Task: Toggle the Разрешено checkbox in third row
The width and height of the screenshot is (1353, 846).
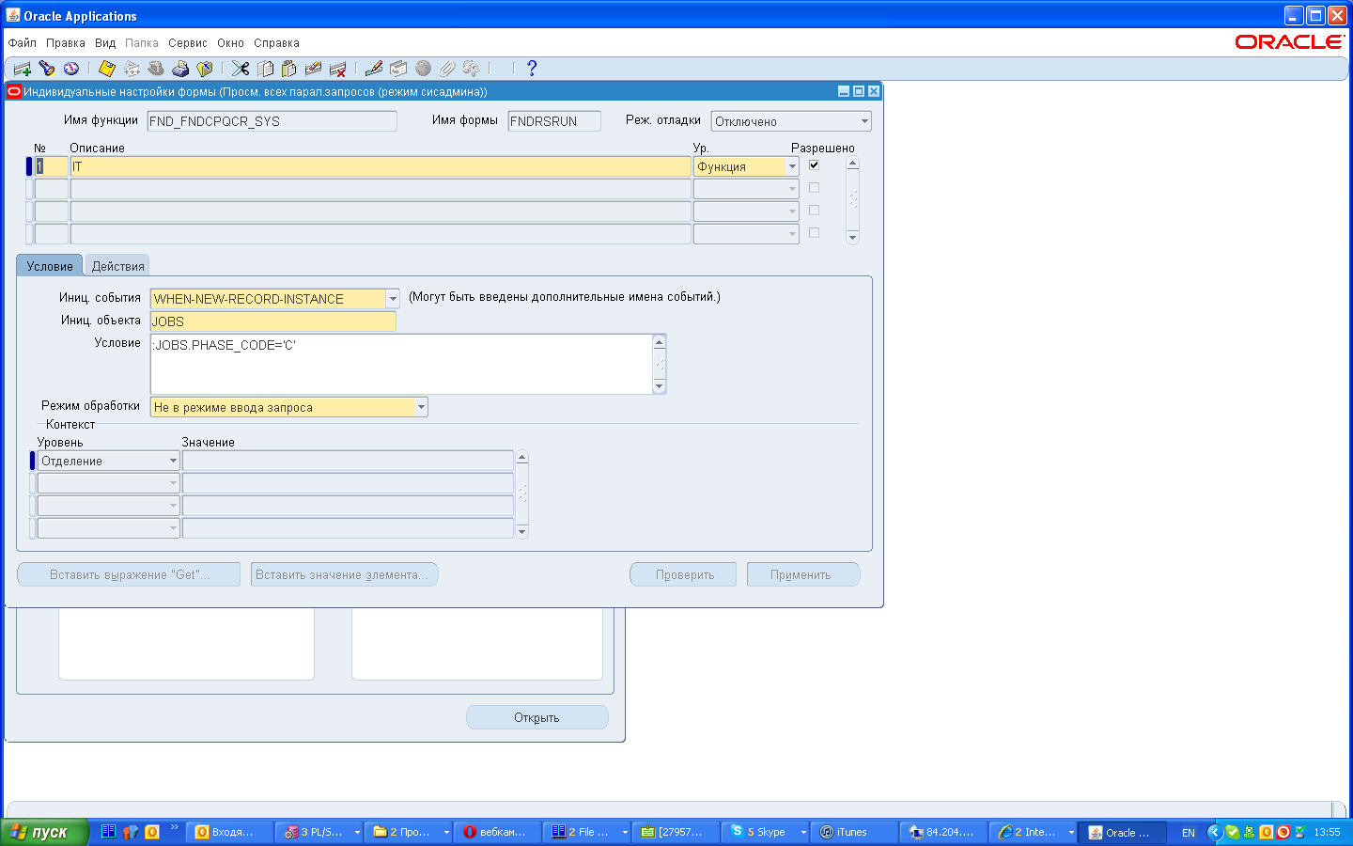Action: (x=814, y=211)
